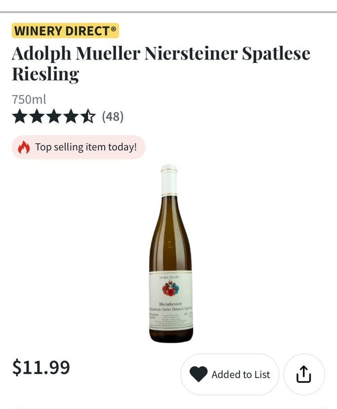Viewport: 337px width, 409px height.
Task: Click the $11.99 price
Action: 41,367
